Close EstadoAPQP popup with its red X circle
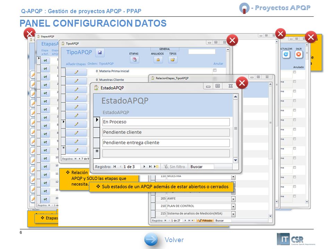This screenshot has width=333, height=249. (242, 83)
